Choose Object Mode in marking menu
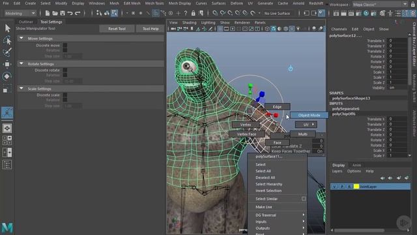Screen dimensions: 417x235 point(309,115)
